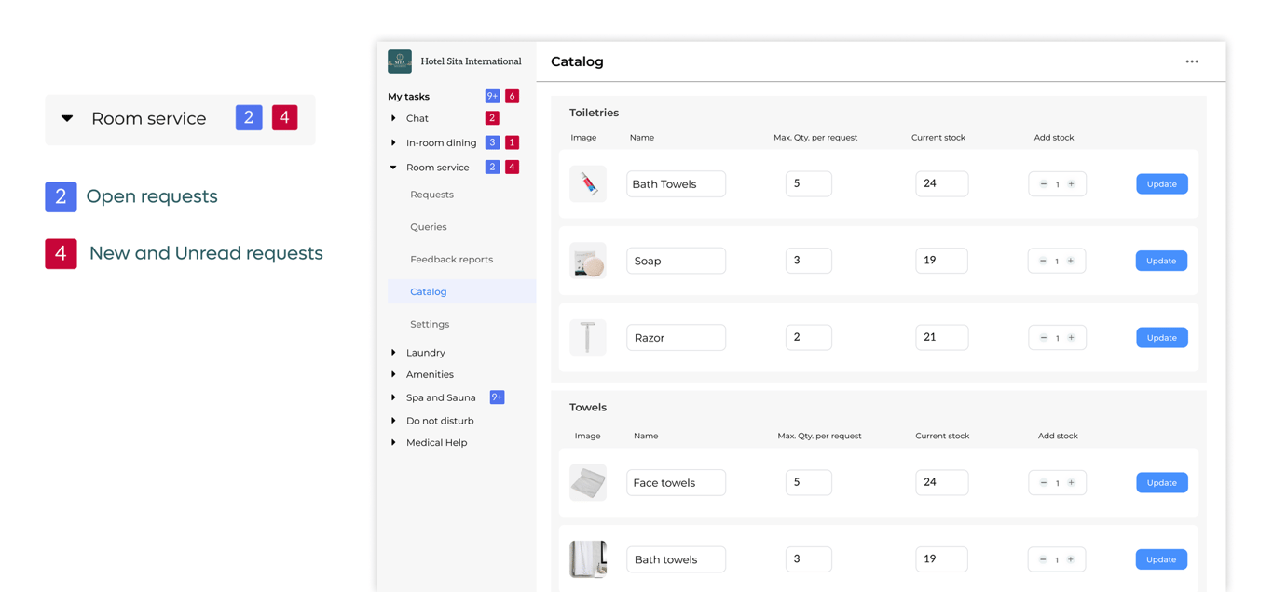Increase add stock for Face towels

[1071, 482]
